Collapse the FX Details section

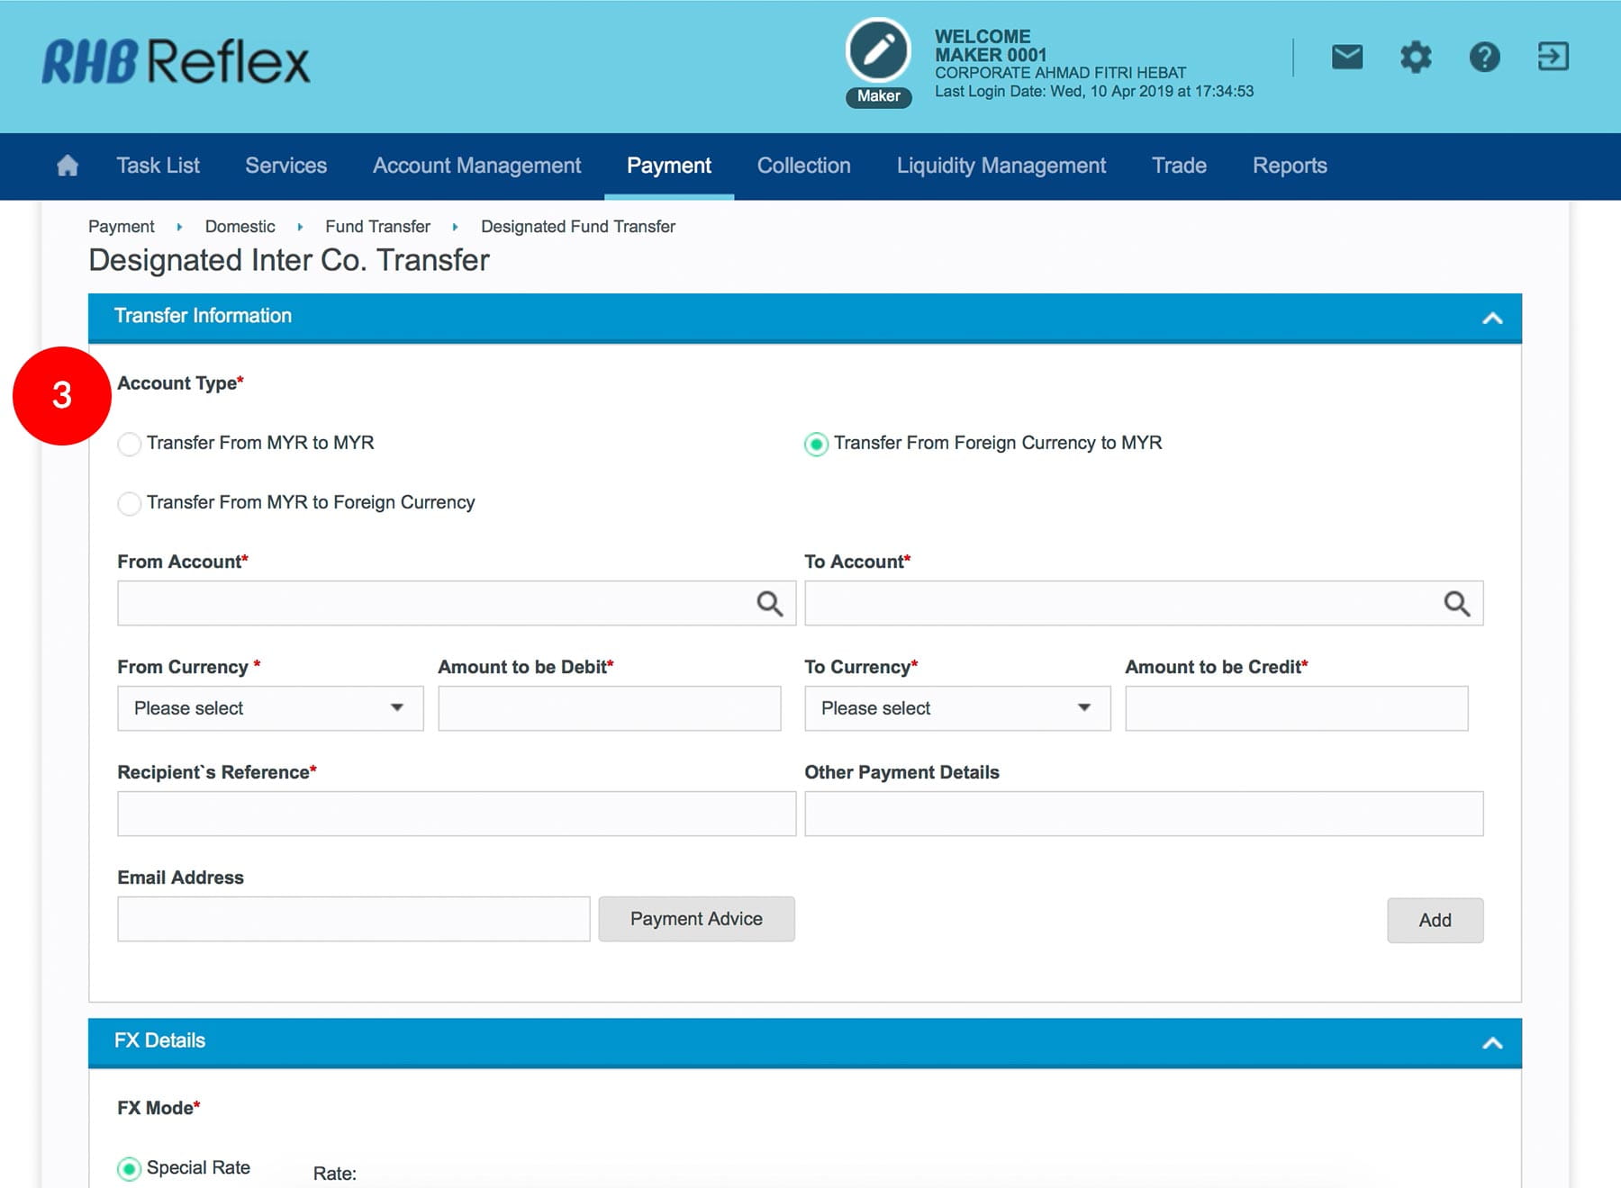(1491, 1043)
